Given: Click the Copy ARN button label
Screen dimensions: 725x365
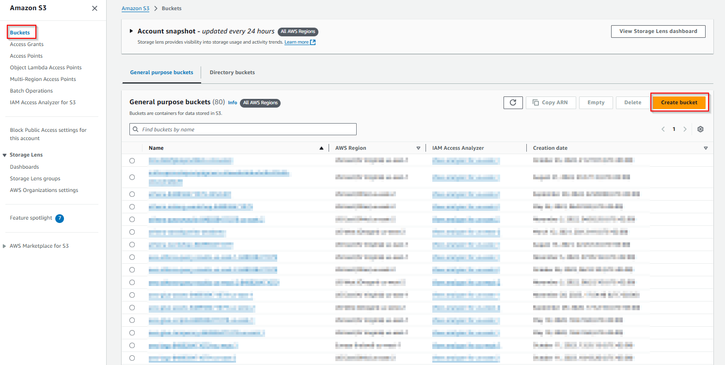Looking at the screenshot, I should click(x=555, y=102).
